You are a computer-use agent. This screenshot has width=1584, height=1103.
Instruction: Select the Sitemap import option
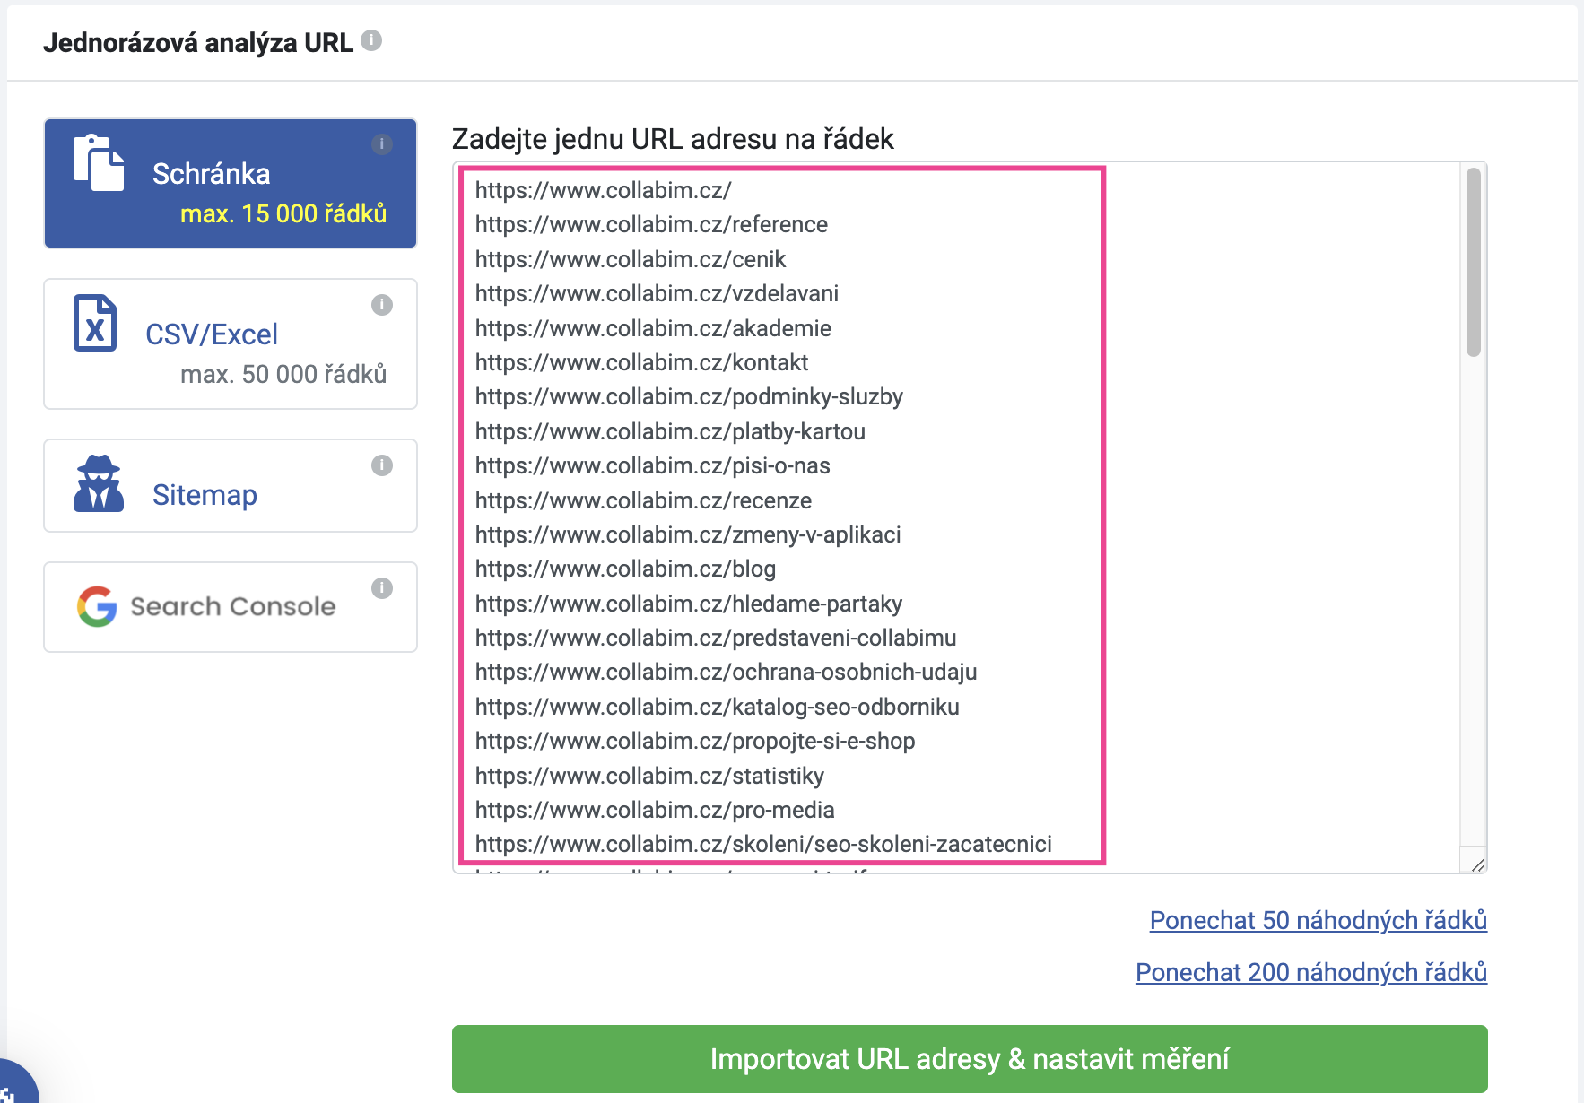click(x=231, y=485)
